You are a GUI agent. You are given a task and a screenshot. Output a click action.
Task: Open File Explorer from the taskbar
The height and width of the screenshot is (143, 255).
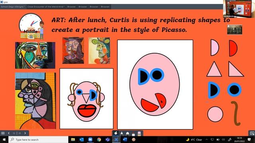point(73,139)
